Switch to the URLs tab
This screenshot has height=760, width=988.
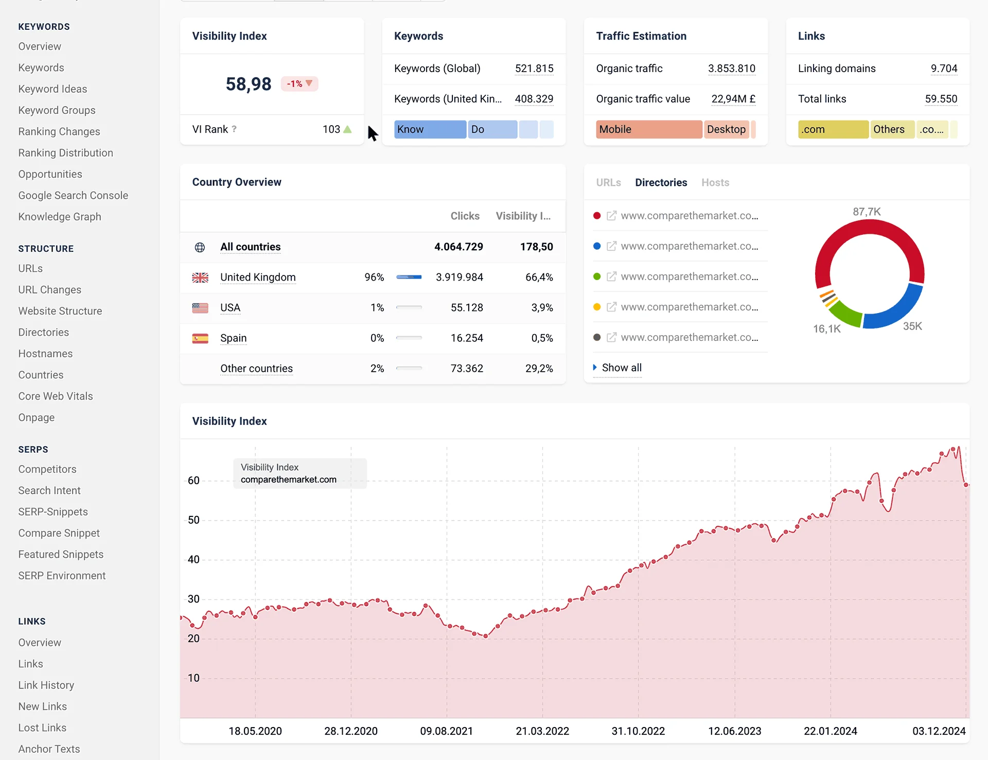click(608, 182)
